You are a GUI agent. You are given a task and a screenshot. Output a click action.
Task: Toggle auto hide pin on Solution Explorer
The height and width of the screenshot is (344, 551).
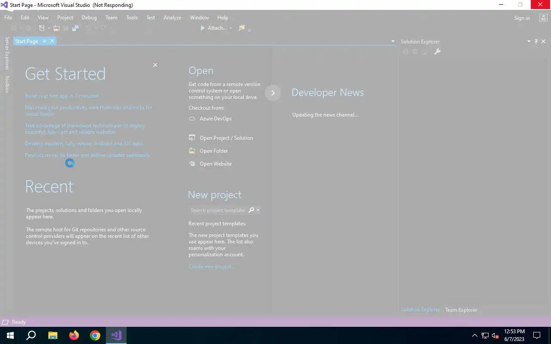pos(536,42)
